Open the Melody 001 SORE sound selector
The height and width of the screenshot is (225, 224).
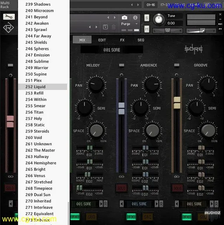click(84, 204)
